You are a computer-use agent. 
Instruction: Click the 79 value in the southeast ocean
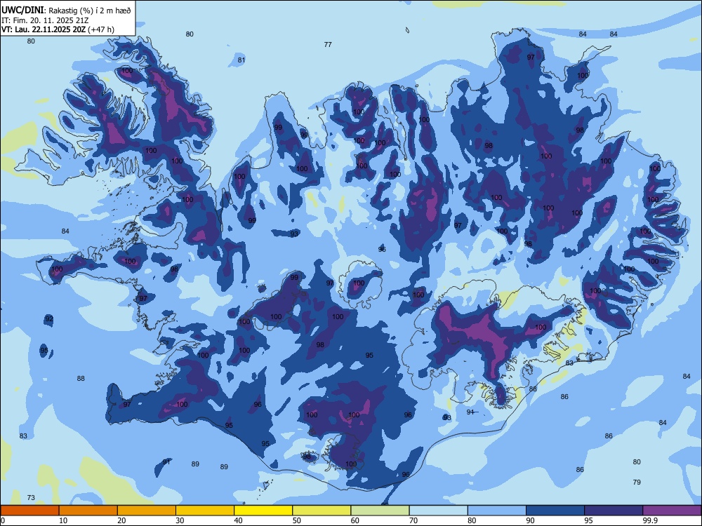[x=637, y=483]
